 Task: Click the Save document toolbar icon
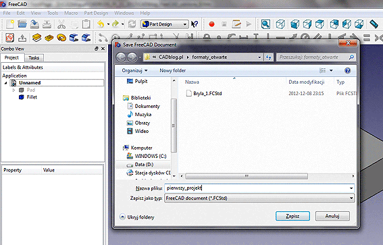(34, 24)
